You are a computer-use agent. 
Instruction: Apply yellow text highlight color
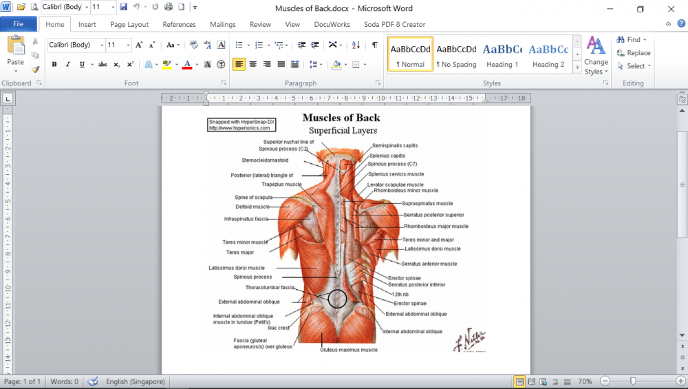tap(166, 65)
